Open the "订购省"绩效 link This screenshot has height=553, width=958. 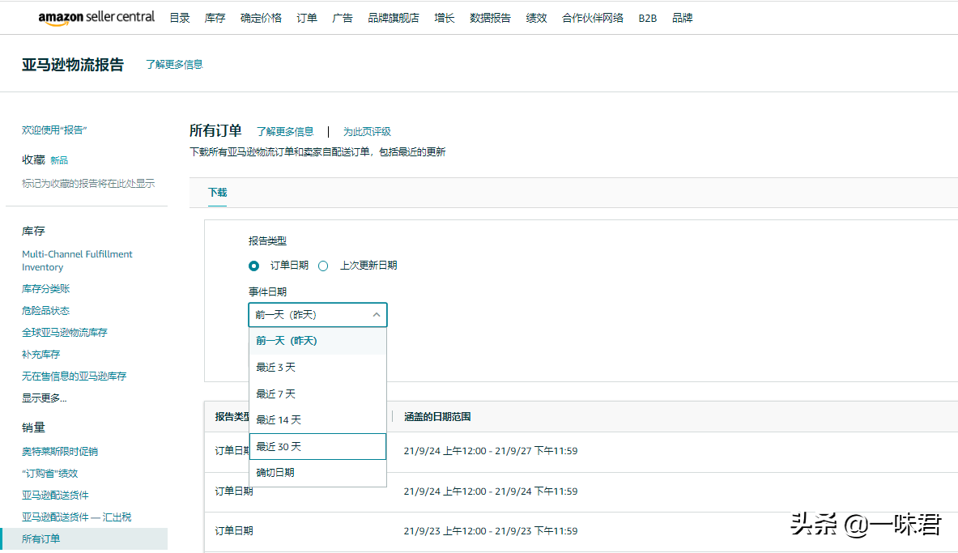pos(50,474)
